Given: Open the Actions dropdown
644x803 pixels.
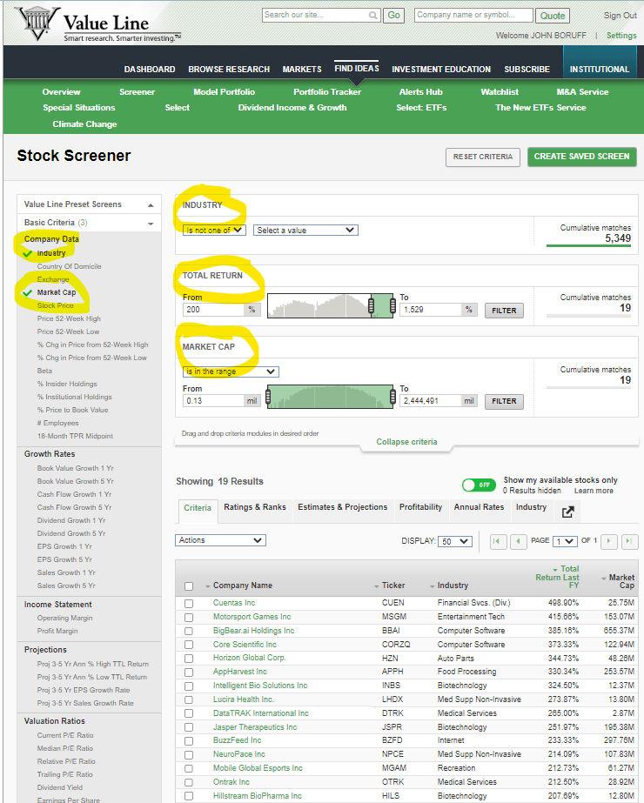Looking at the screenshot, I should click(x=220, y=540).
